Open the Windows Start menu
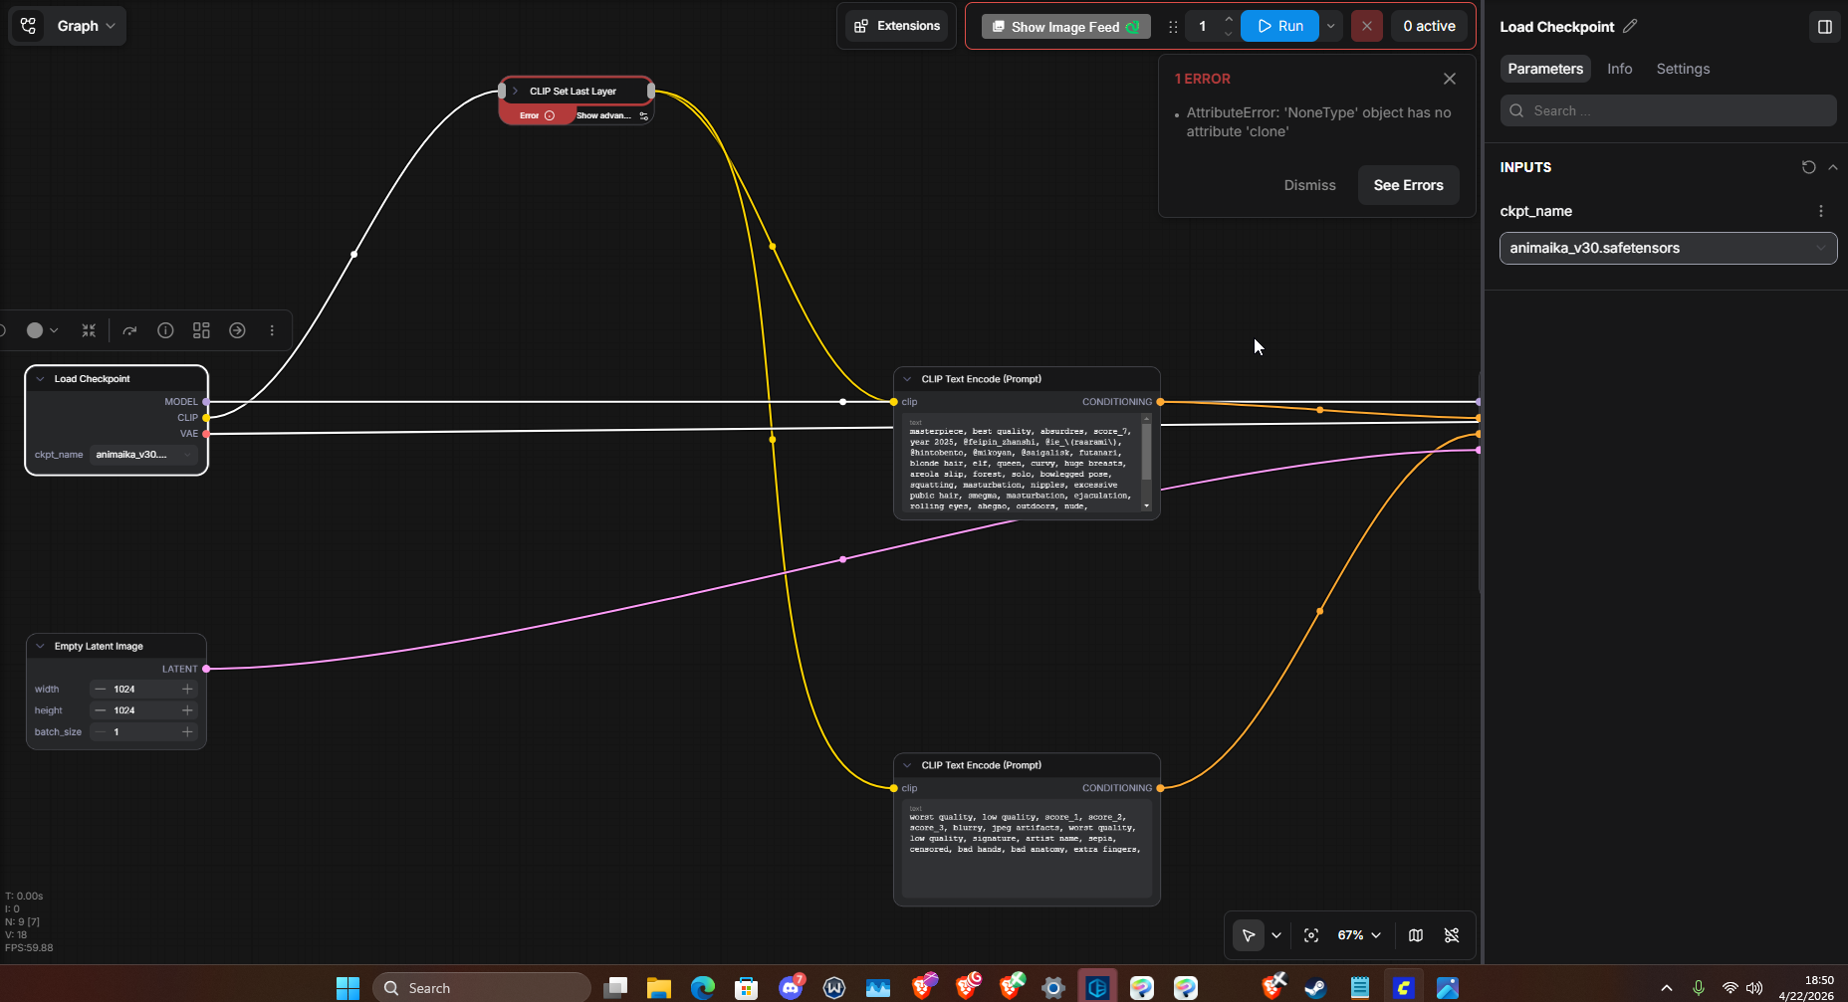Image resolution: width=1848 pixels, height=1002 pixels. point(347,988)
